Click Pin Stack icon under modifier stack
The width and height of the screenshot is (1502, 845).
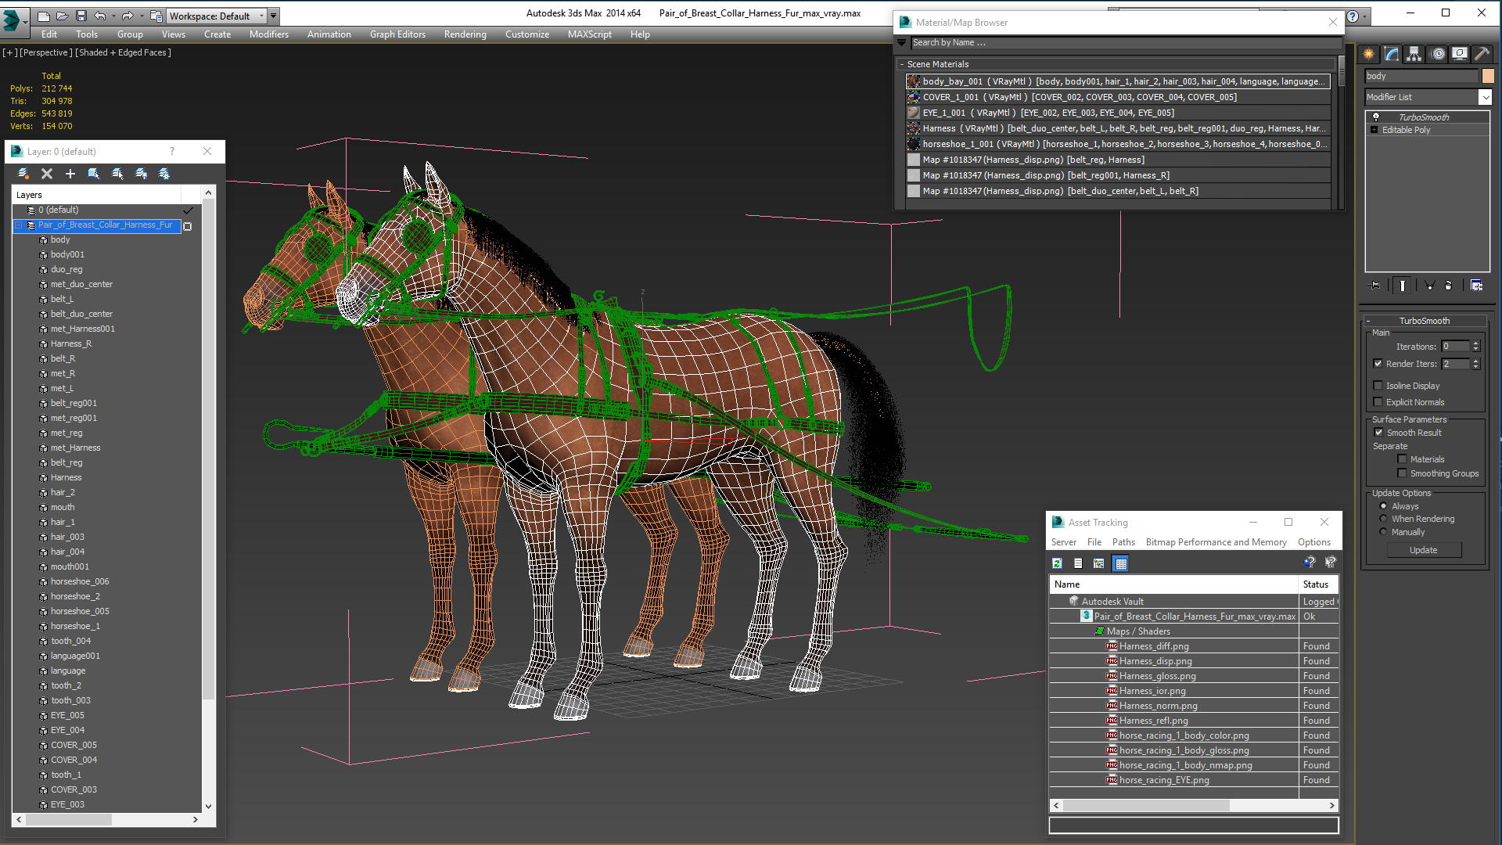pyautogui.click(x=1374, y=286)
